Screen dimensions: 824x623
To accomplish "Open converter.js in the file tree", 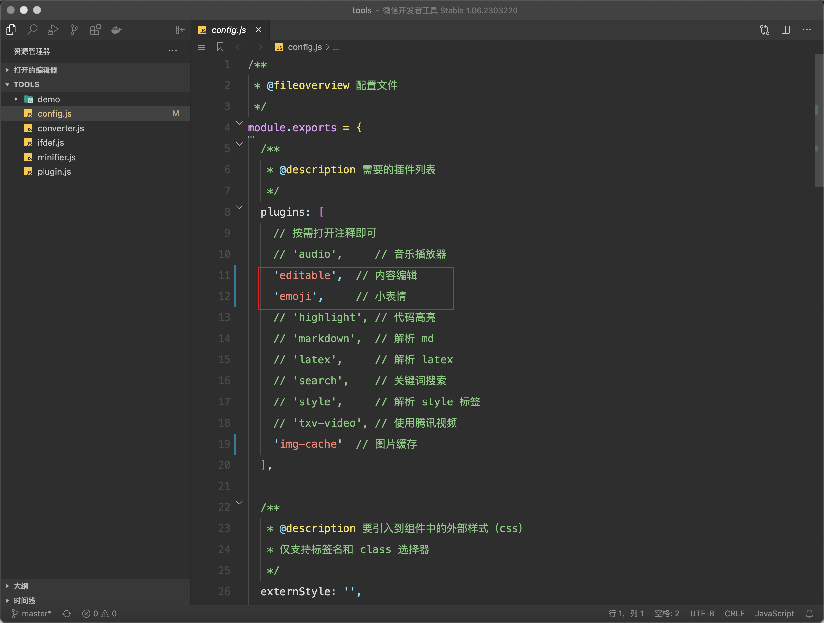I will pyautogui.click(x=95, y=128).
